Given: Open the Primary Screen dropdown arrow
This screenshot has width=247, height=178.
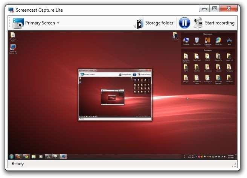Looking at the screenshot, I should 58,23.
